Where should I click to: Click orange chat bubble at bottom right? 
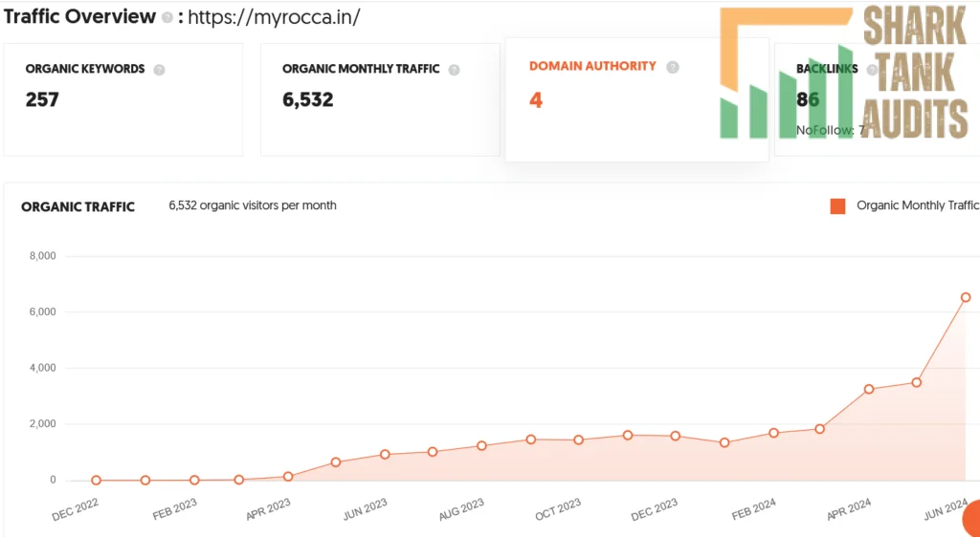[972, 519]
